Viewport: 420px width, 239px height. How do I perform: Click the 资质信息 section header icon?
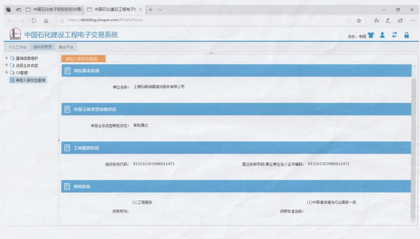pyautogui.click(x=67, y=186)
